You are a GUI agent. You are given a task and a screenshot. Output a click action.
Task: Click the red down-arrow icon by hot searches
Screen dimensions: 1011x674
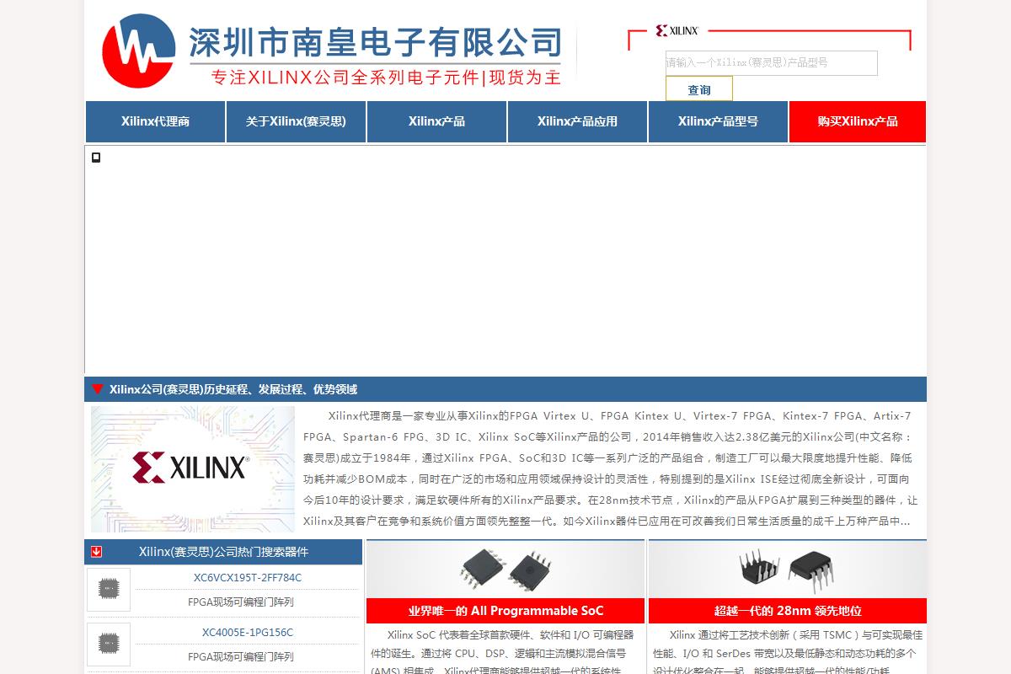point(97,552)
